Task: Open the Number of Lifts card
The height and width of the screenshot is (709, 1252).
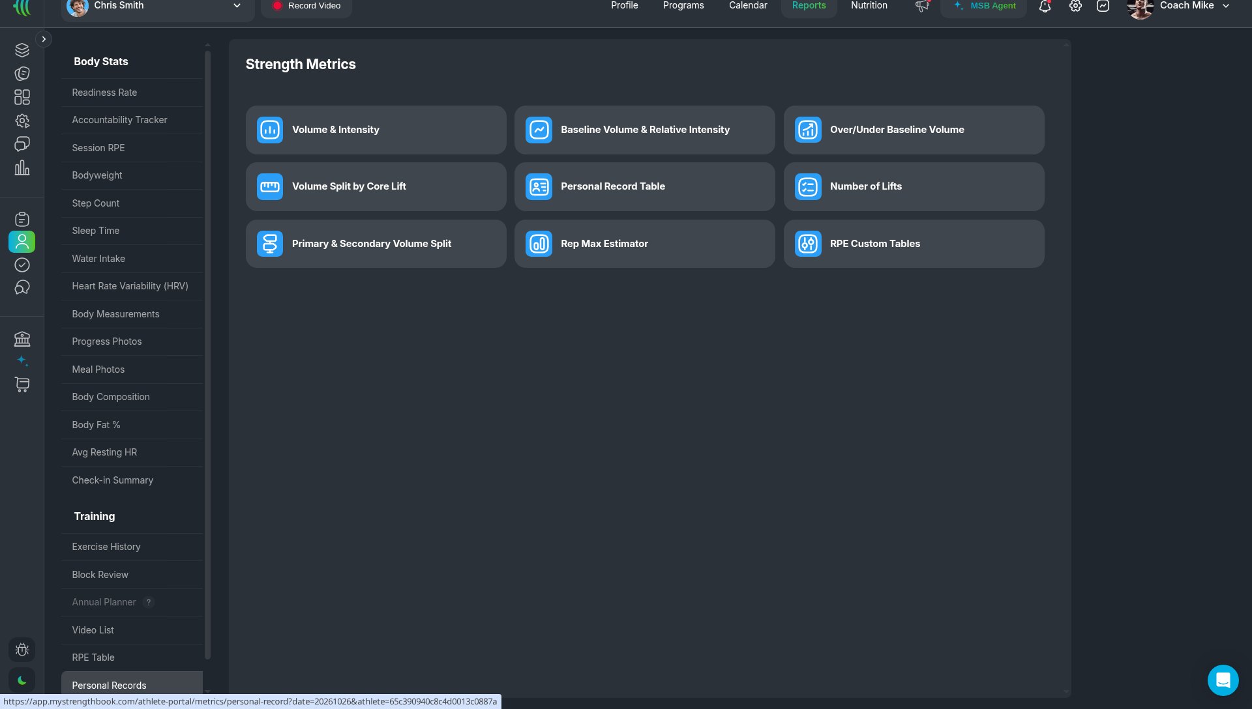Action: point(914,186)
